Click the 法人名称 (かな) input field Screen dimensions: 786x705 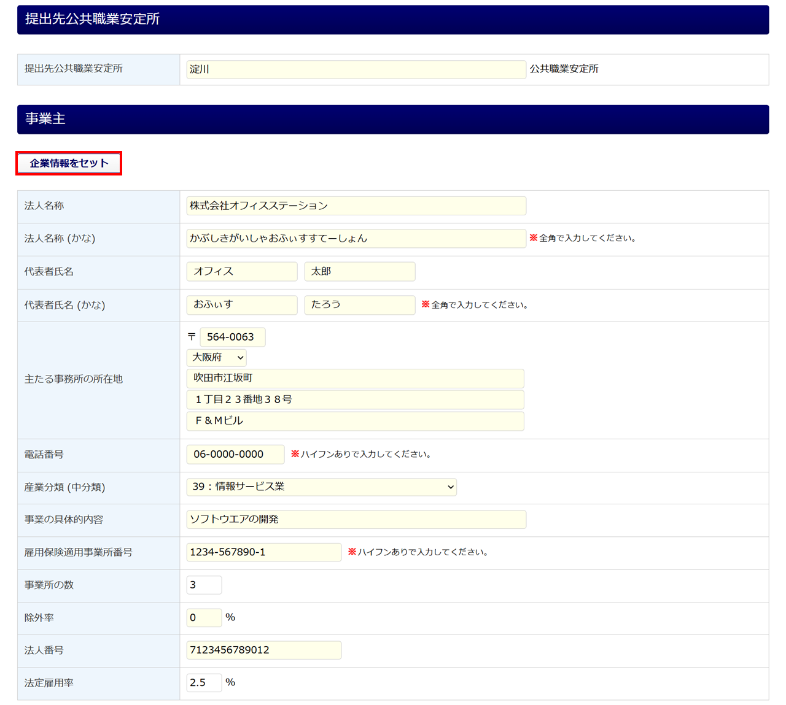click(356, 238)
